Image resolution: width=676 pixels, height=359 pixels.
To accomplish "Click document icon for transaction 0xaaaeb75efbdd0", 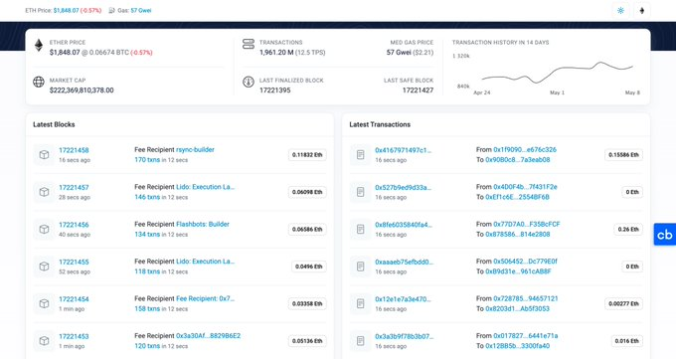I will click(361, 267).
